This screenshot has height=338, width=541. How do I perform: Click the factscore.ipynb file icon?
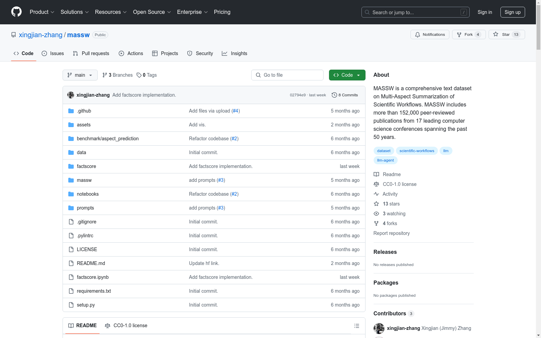click(71, 277)
